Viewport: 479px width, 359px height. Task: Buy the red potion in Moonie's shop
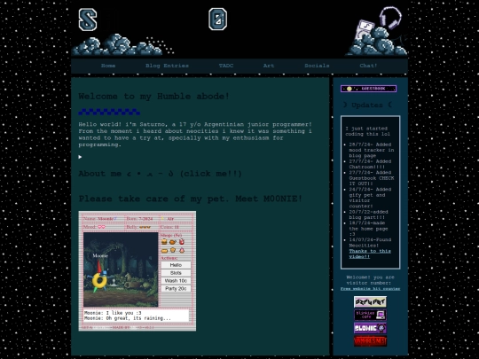coord(182,242)
